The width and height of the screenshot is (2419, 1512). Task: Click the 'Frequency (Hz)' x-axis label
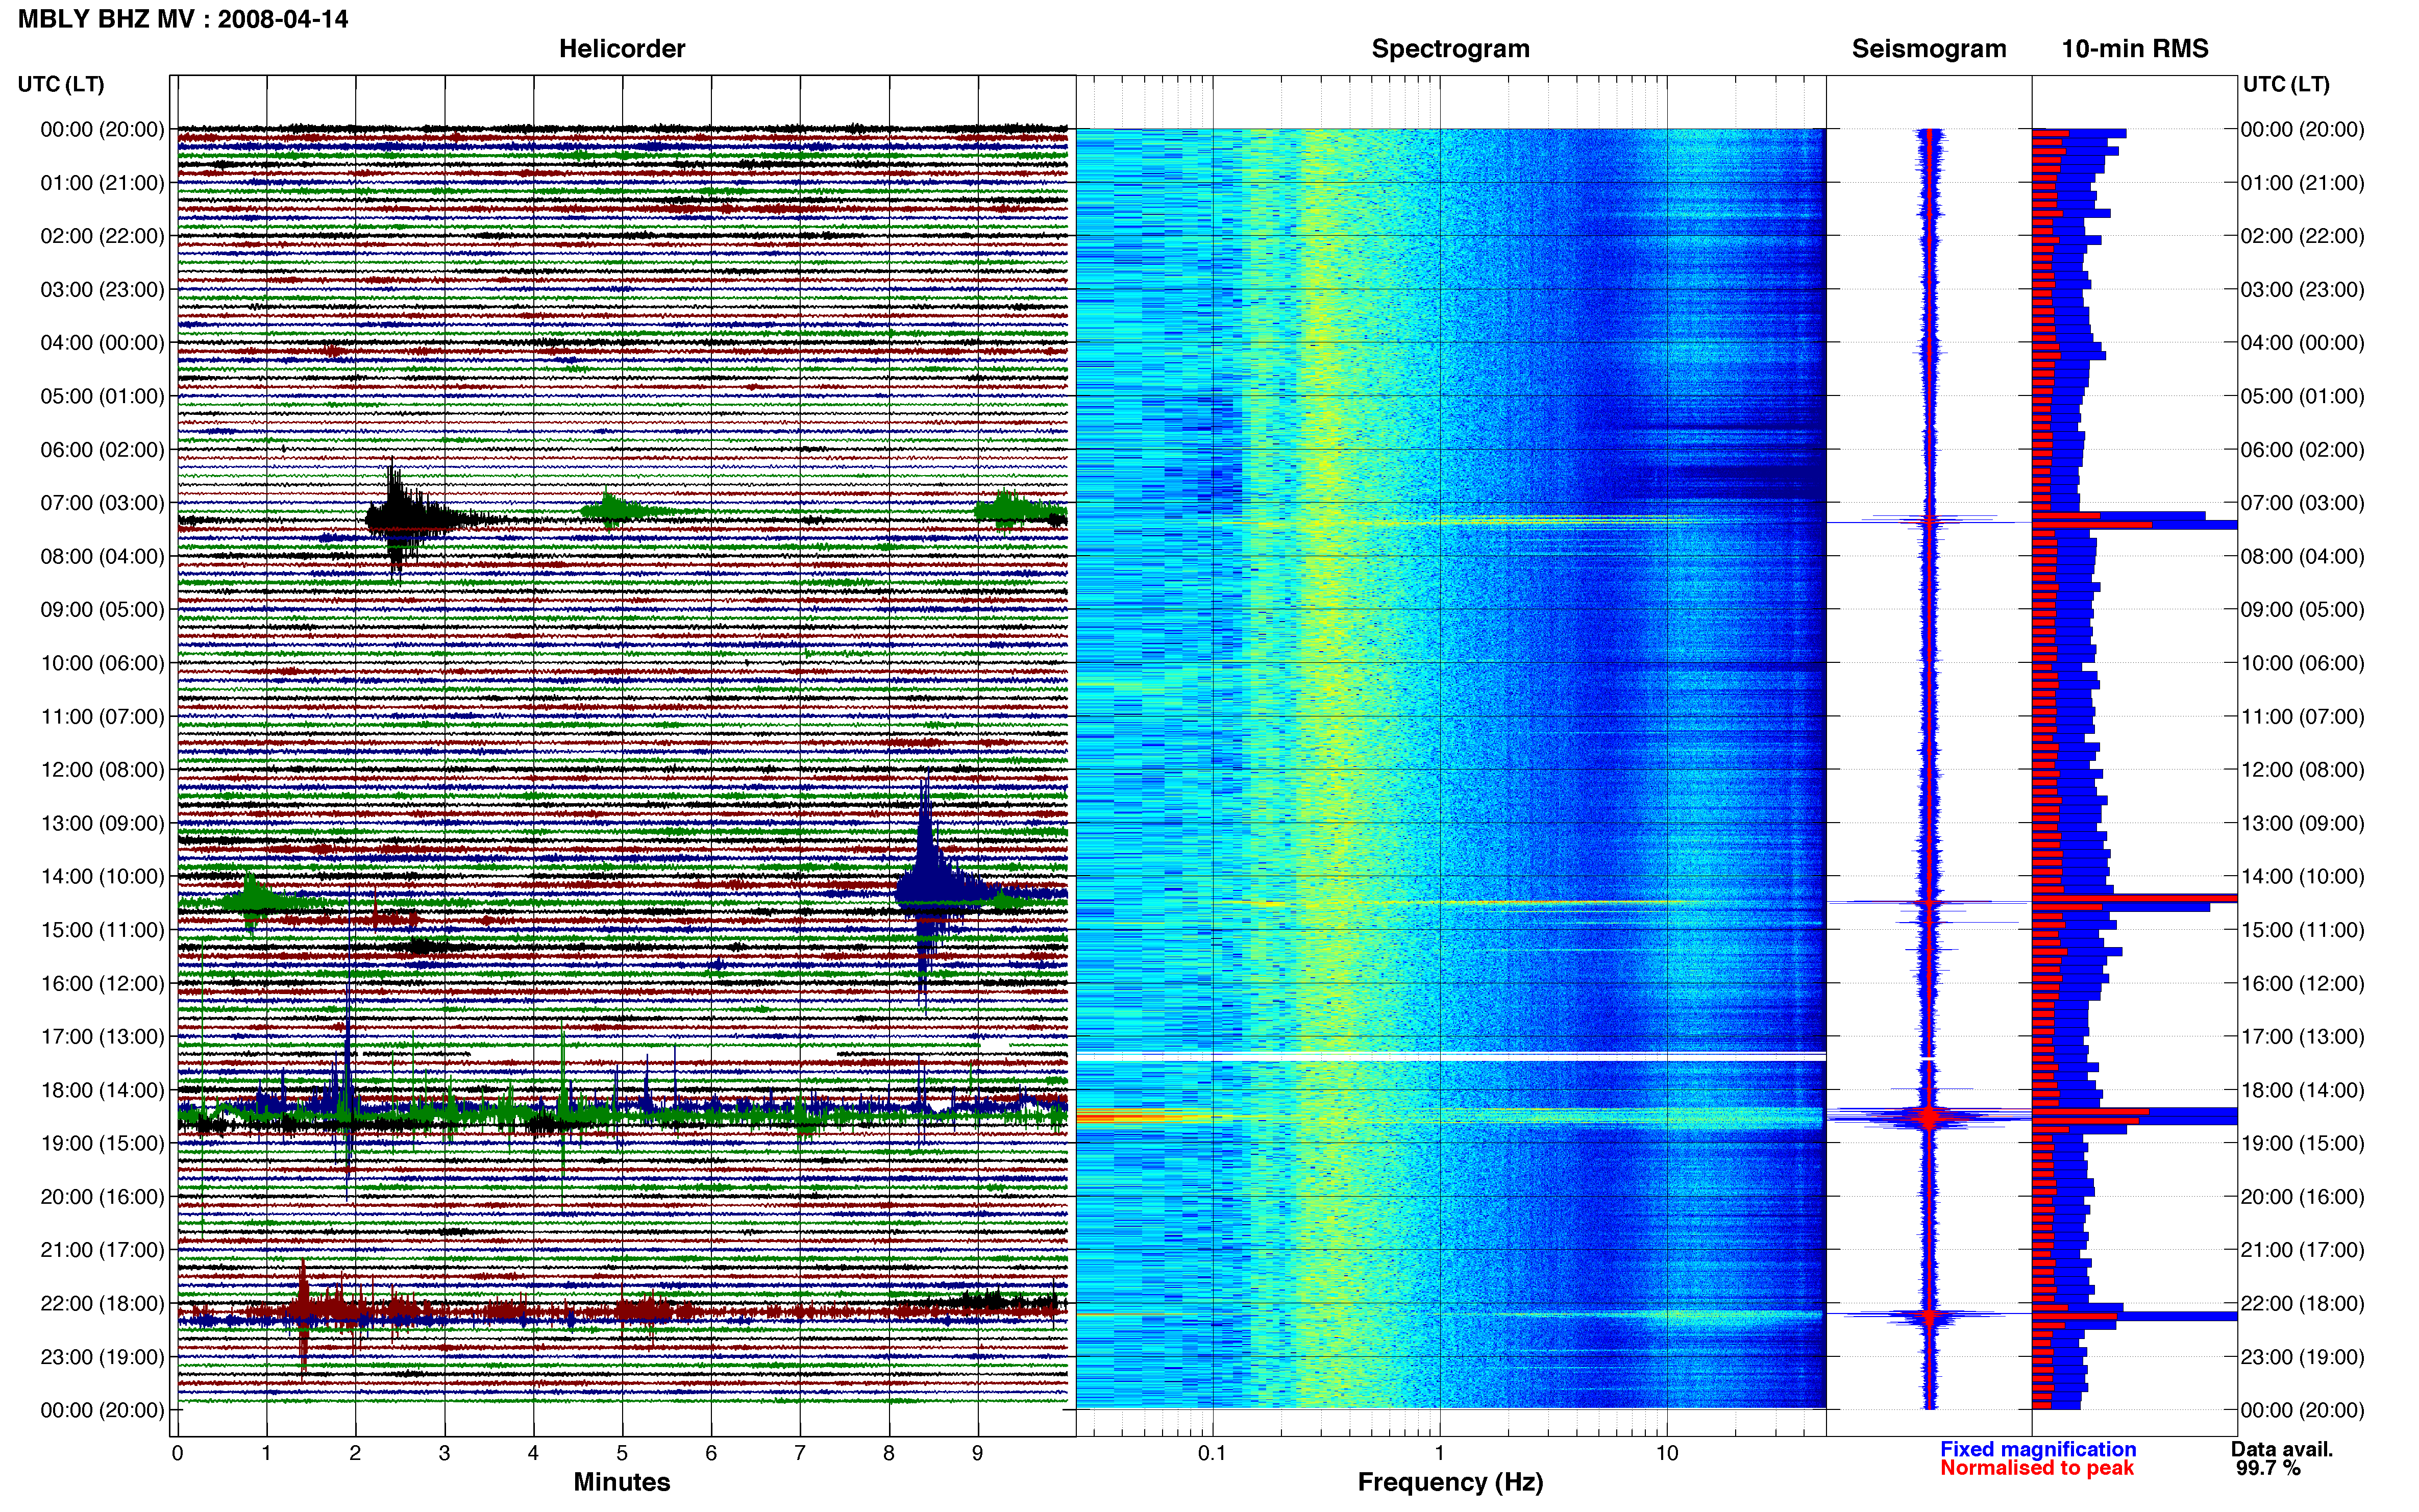pyautogui.click(x=1450, y=1482)
